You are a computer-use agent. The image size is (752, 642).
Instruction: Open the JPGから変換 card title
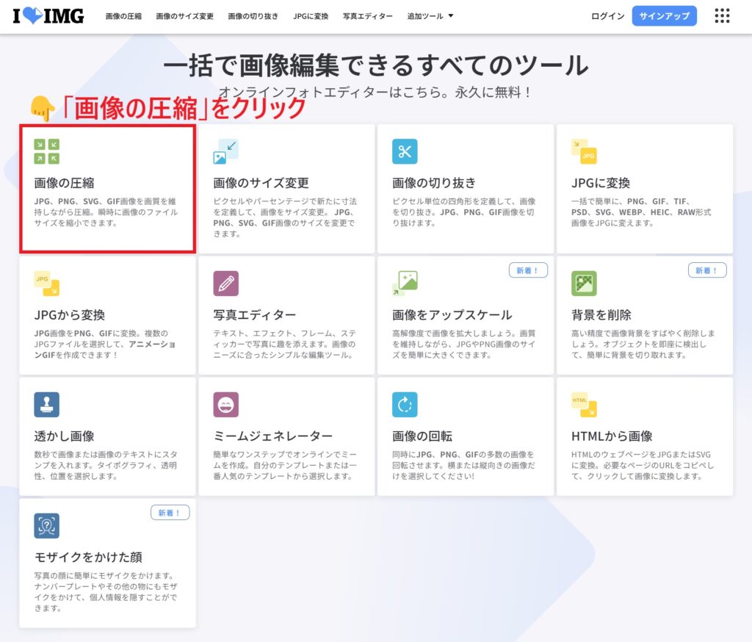[70, 315]
